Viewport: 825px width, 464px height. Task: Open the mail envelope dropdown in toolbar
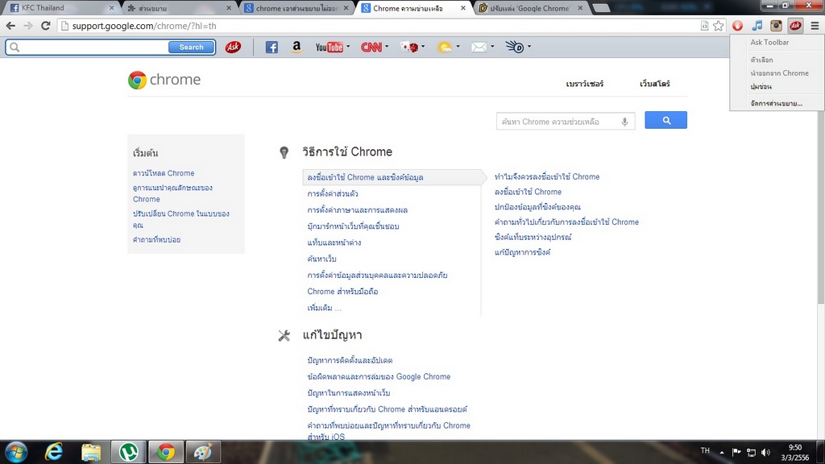pos(492,47)
